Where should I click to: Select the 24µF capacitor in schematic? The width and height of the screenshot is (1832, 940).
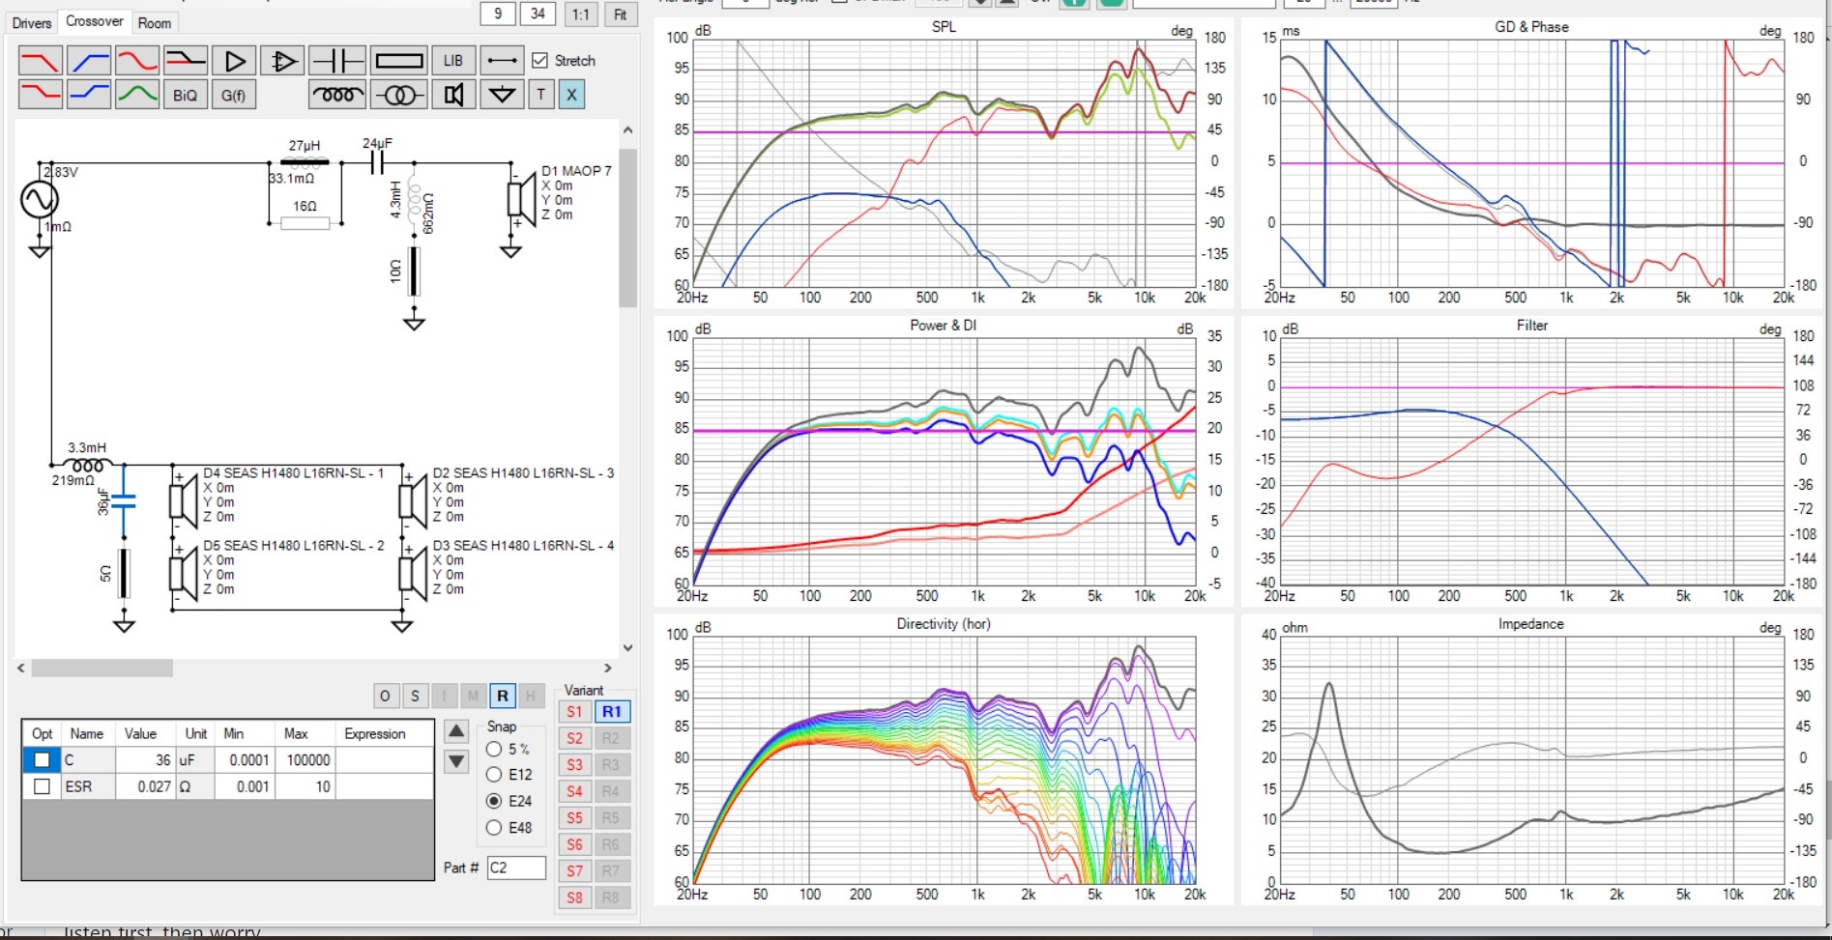pyautogui.click(x=377, y=164)
